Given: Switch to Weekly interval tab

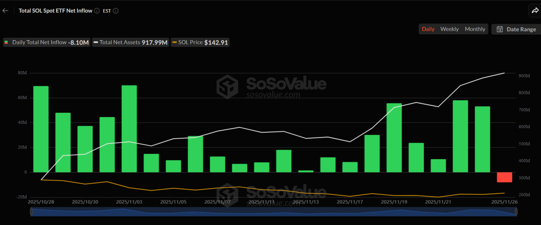Looking at the screenshot, I should (x=449, y=29).
